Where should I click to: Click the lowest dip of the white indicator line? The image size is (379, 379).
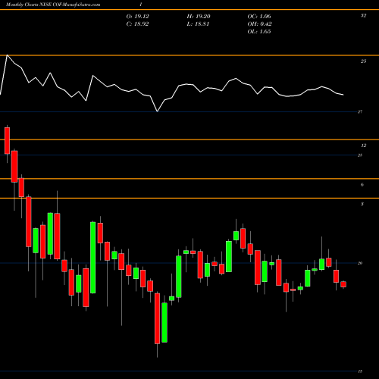tap(157, 111)
